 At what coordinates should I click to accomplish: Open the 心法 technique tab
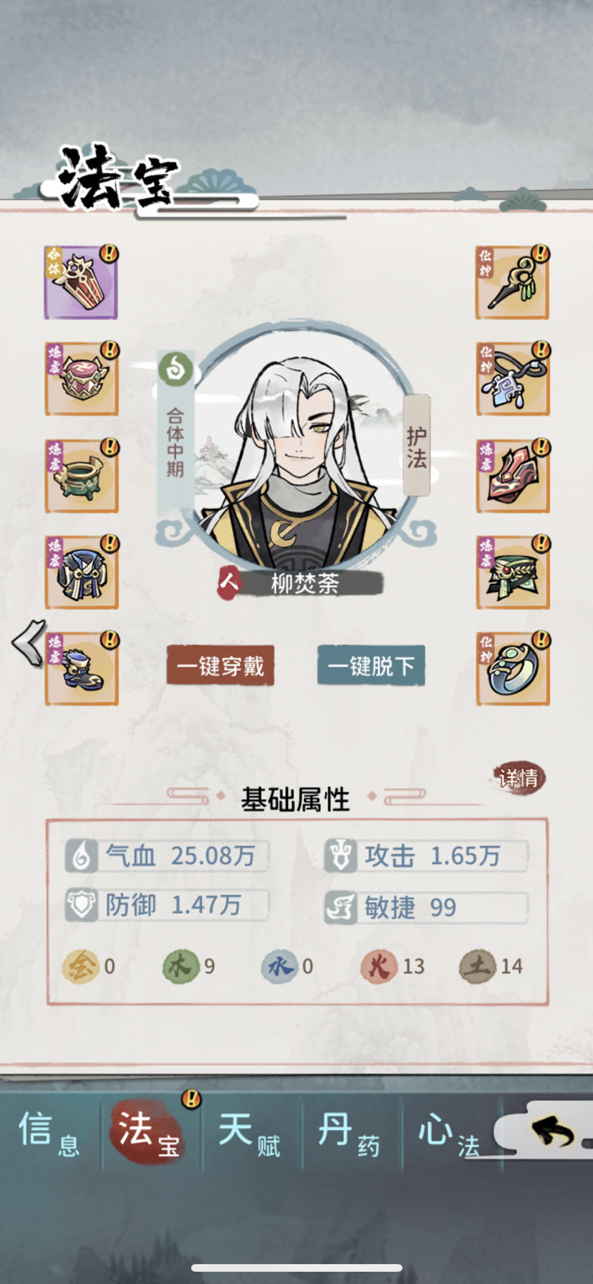pyautogui.click(x=449, y=1133)
